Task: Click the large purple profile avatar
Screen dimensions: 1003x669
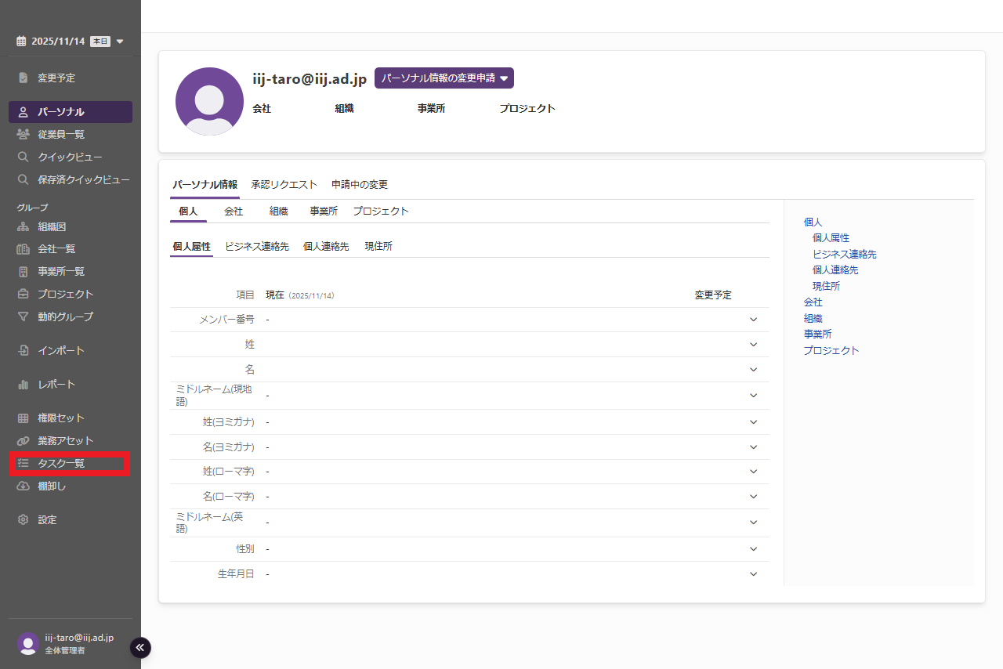Action: (209, 101)
